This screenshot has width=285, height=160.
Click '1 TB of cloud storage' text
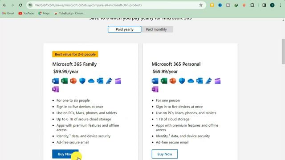[x=172, y=119]
